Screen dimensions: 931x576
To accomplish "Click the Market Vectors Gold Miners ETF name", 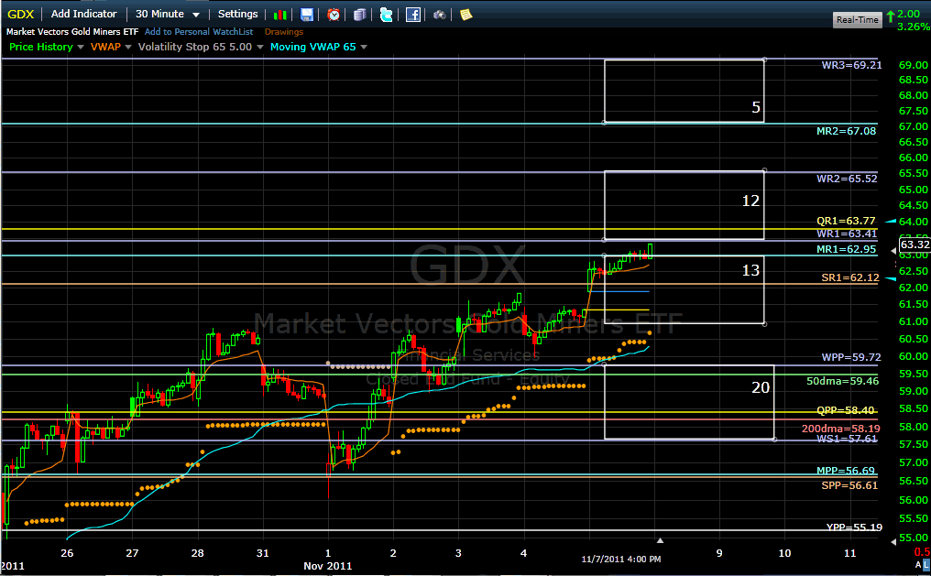I will point(72,32).
